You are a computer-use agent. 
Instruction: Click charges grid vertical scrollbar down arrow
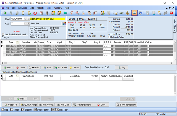click(175, 60)
